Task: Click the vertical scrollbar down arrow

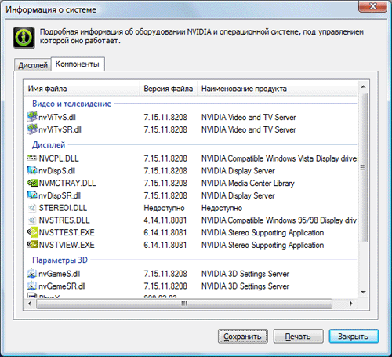Action: [363, 292]
